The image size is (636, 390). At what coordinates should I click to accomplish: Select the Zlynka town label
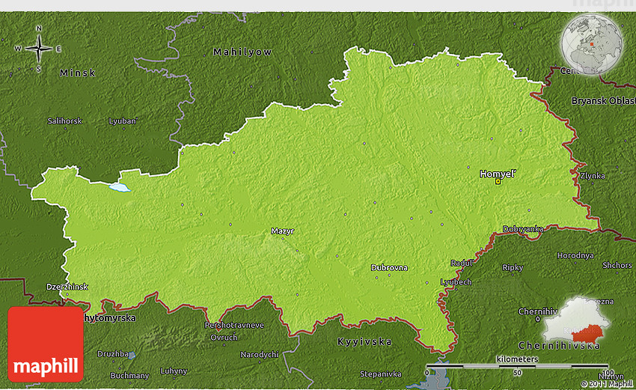pos(592,176)
